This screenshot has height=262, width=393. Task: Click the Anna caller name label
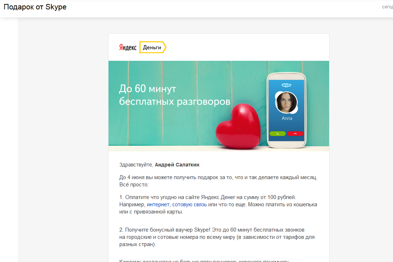point(287,118)
